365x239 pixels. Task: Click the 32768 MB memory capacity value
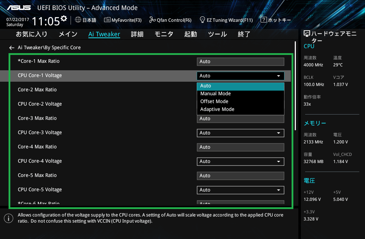pos(314,162)
